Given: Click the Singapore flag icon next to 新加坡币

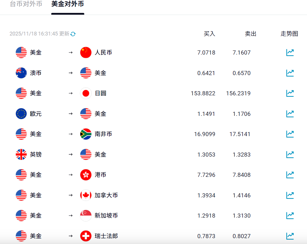Looking at the screenshot, I should tap(86, 215).
